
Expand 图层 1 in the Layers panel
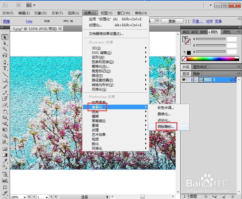pos(196,79)
